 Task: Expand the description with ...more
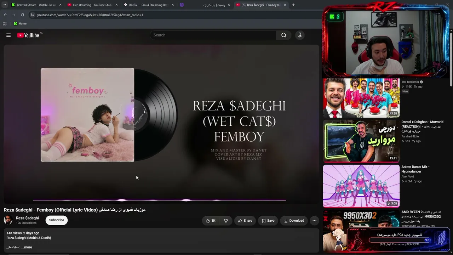click(x=27, y=247)
